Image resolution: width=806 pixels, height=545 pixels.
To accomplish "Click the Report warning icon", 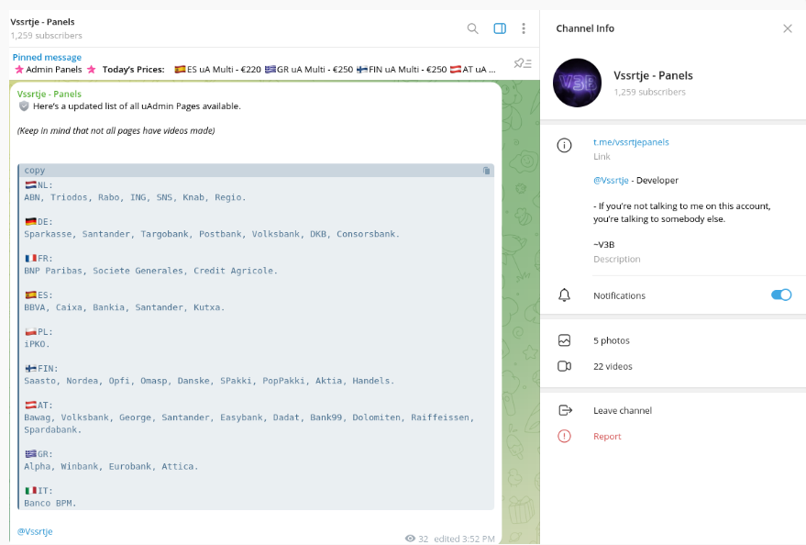I will coord(565,437).
